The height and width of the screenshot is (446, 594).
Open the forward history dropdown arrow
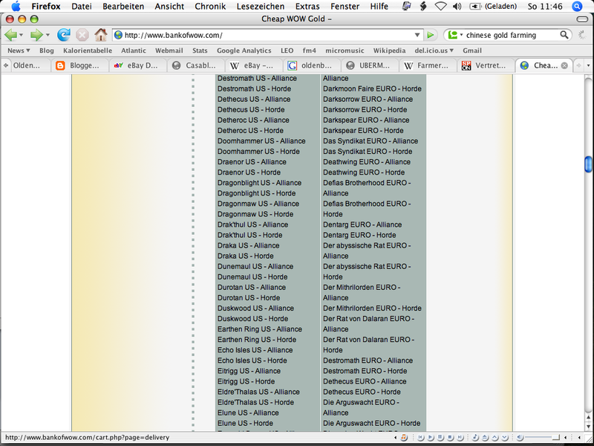point(48,35)
